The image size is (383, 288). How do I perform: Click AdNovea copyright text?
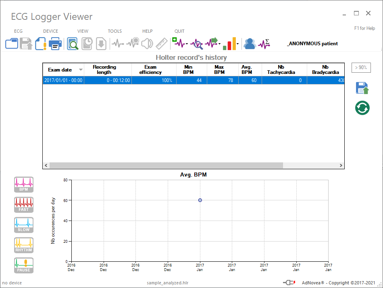(338, 283)
